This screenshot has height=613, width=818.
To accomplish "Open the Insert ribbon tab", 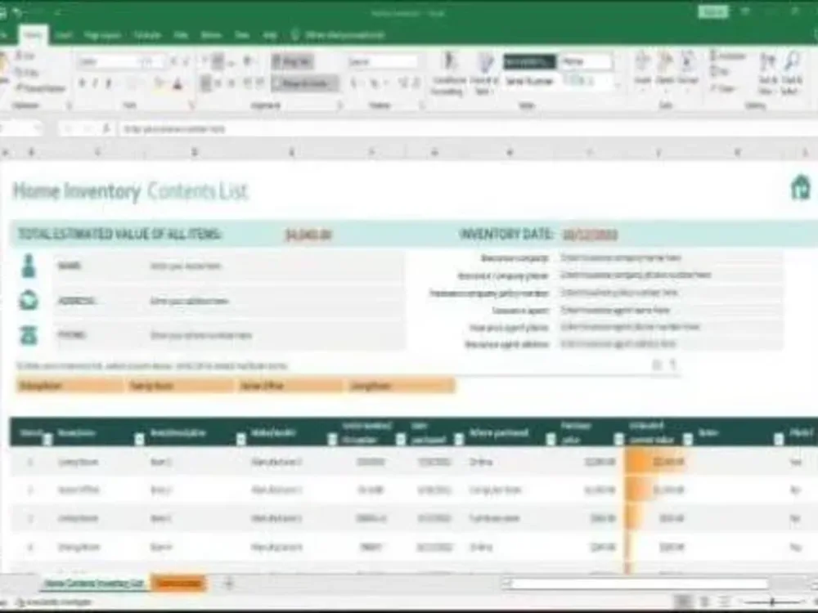I will 64,35.
